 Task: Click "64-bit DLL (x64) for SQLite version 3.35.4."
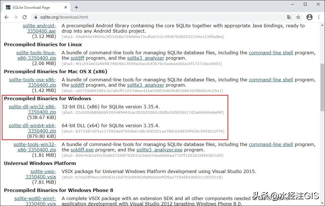pos(111,126)
